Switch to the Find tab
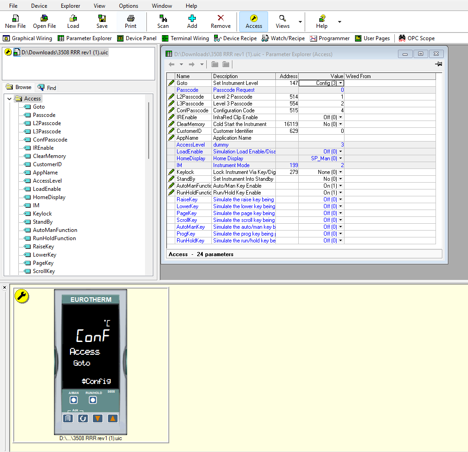Image resolution: width=468 pixels, height=452 pixels. tap(47, 88)
